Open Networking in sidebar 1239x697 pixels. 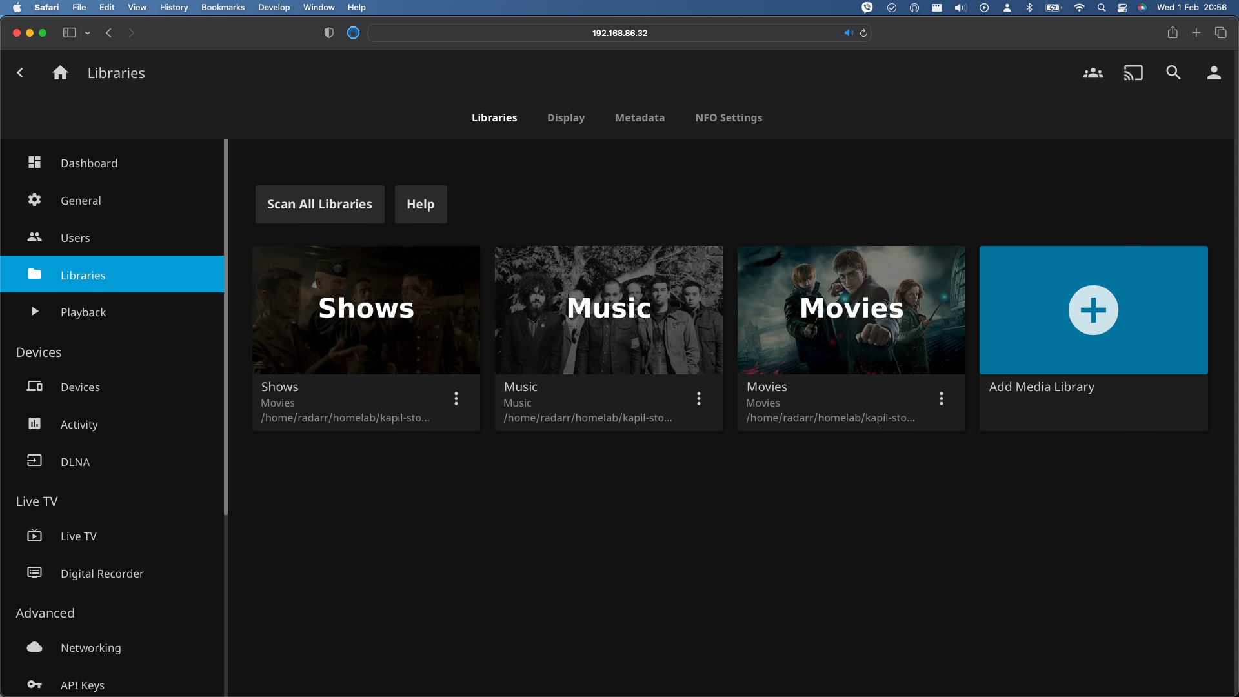(112, 648)
